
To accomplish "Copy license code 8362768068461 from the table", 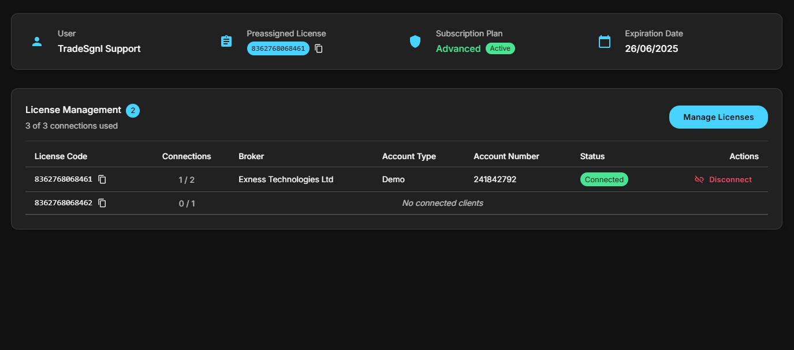I will coord(102,179).
